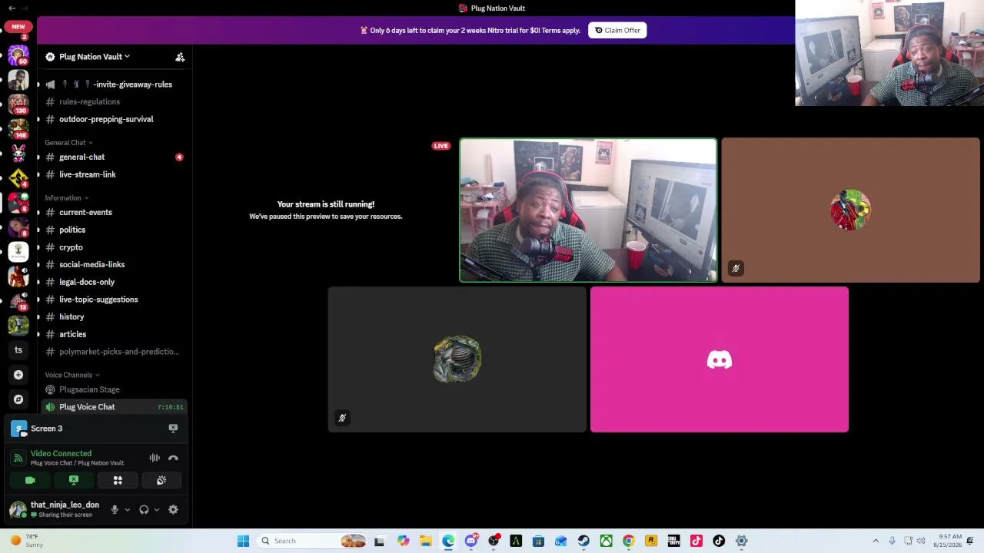The image size is (984, 553).
Task: Select the live webcam video tile
Action: coord(588,210)
